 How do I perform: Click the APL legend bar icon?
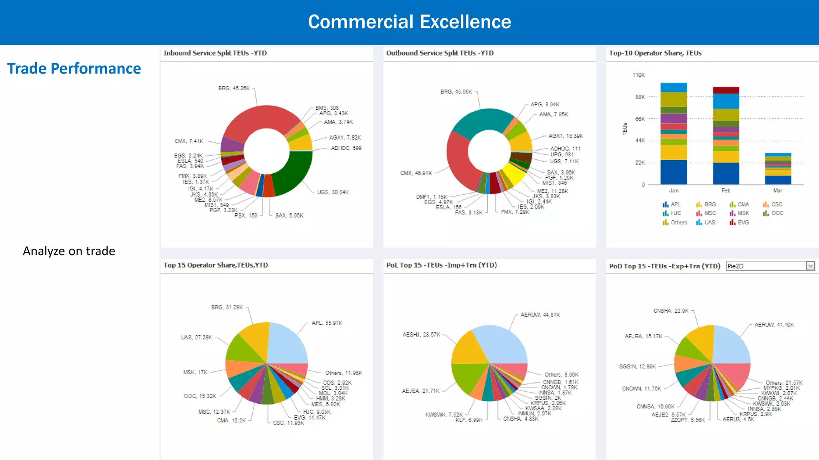665,204
